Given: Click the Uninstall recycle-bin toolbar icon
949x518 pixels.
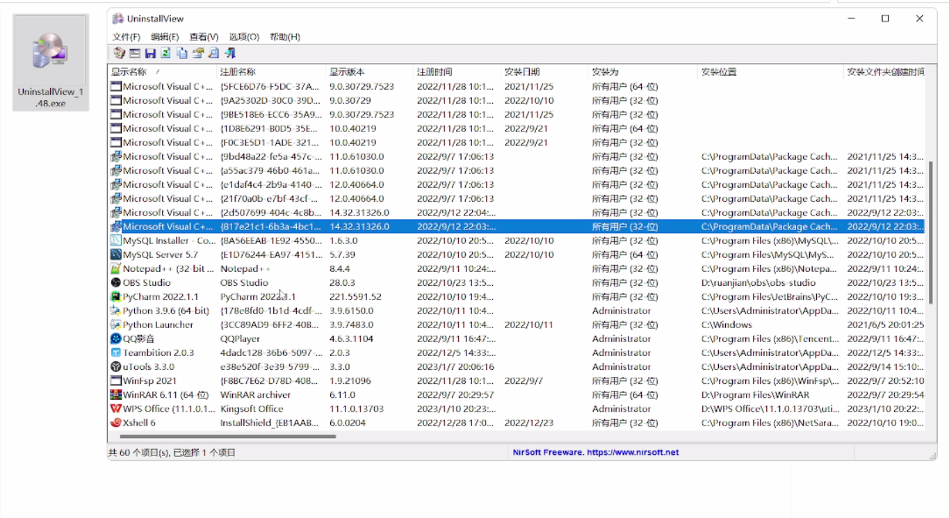Looking at the screenshot, I should click(119, 54).
